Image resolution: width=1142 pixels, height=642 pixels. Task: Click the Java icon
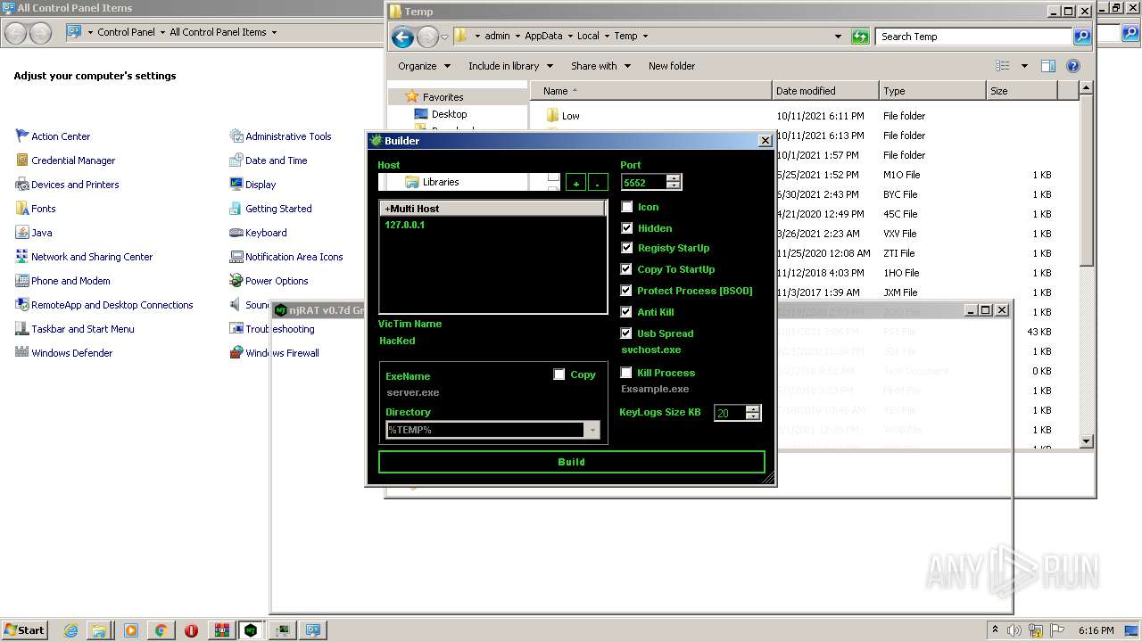coord(22,233)
